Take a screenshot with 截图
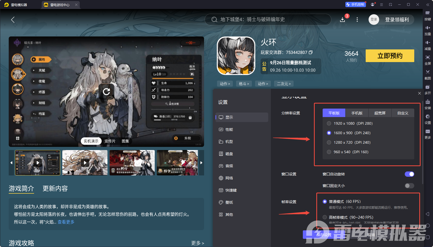This screenshot has width=433, height=247. 428,75
